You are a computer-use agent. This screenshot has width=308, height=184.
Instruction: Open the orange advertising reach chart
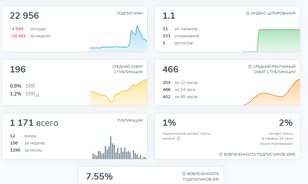coord(271,92)
